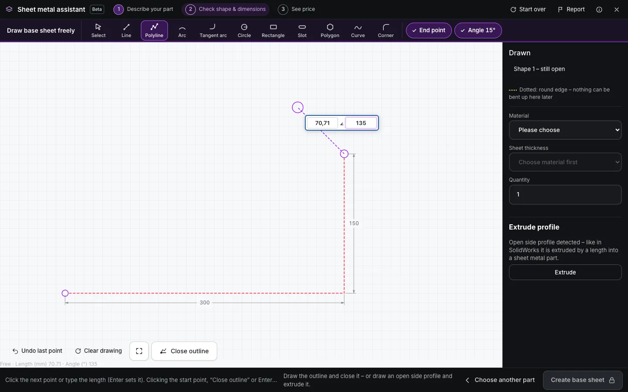The image size is (628, 392).
Task: Open step 2 Check shape & dimensions
Action: (225, 9)
